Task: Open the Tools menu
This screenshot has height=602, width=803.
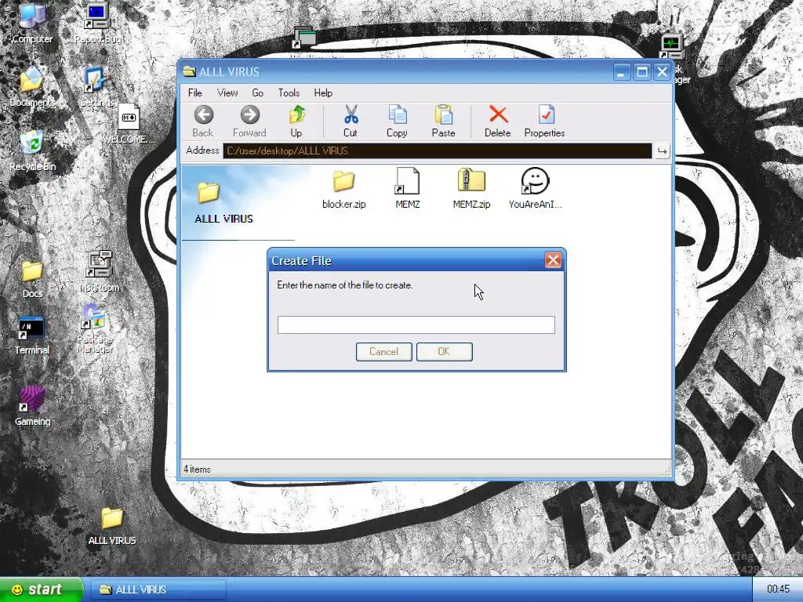Action: tap(289, 92)
